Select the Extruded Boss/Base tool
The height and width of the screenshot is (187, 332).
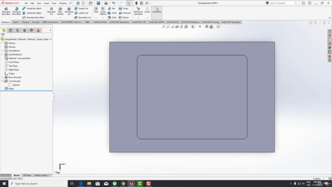6,11
